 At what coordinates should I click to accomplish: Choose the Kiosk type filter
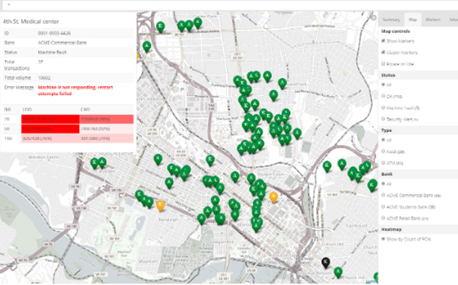[x=383, y=151]
